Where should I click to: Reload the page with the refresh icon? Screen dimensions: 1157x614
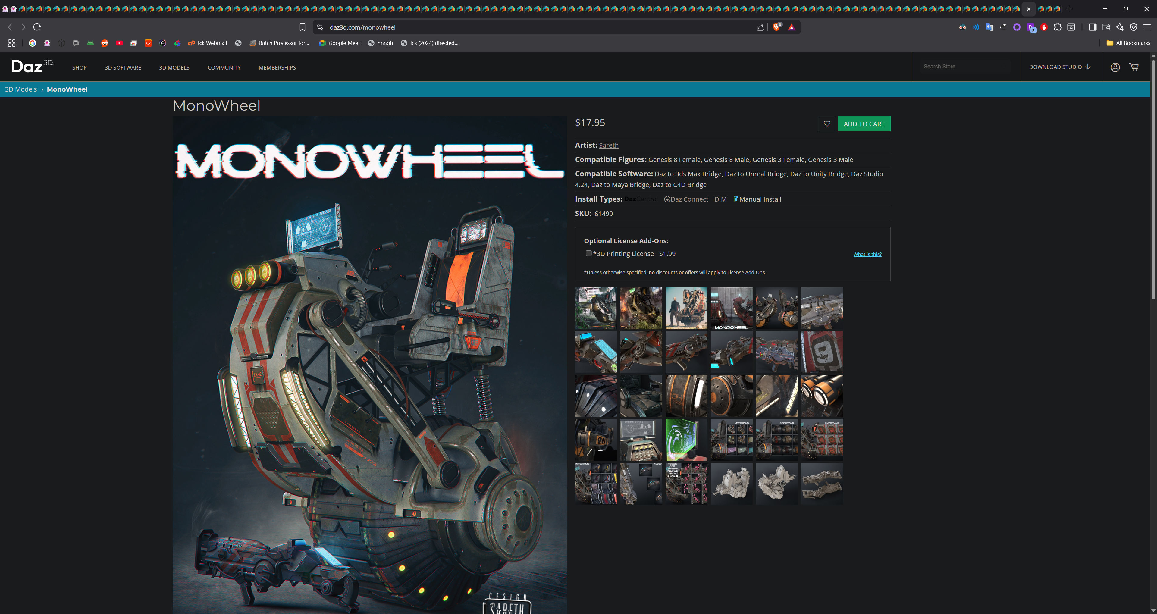click(x=37, y=27)
